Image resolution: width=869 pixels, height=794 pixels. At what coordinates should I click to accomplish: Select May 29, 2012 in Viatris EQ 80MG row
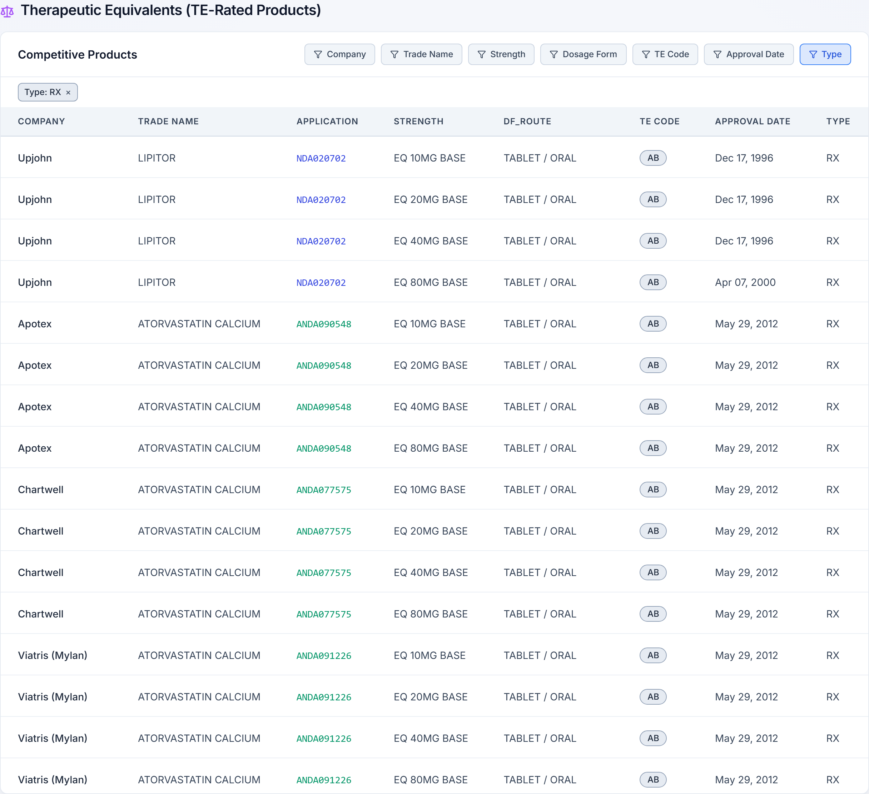(746, 780)
